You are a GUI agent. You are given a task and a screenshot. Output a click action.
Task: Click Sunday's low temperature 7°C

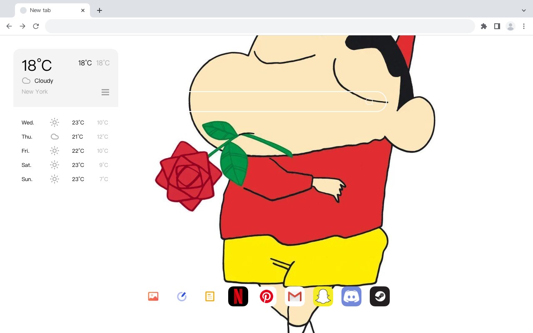[104, 179]
